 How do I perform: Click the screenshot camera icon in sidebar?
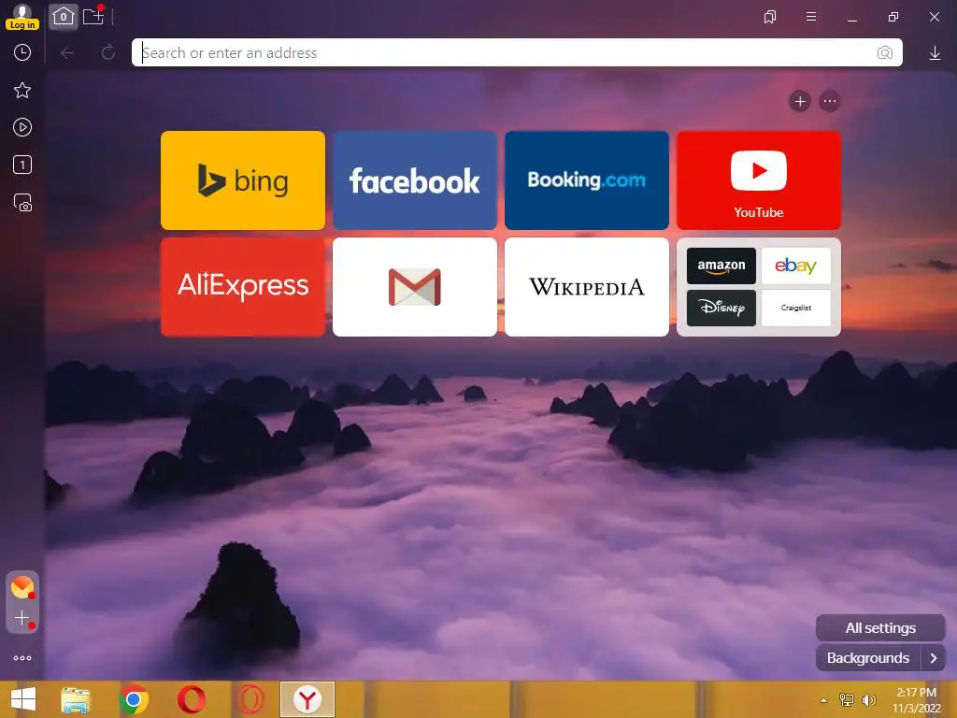[x=22, y=202]
